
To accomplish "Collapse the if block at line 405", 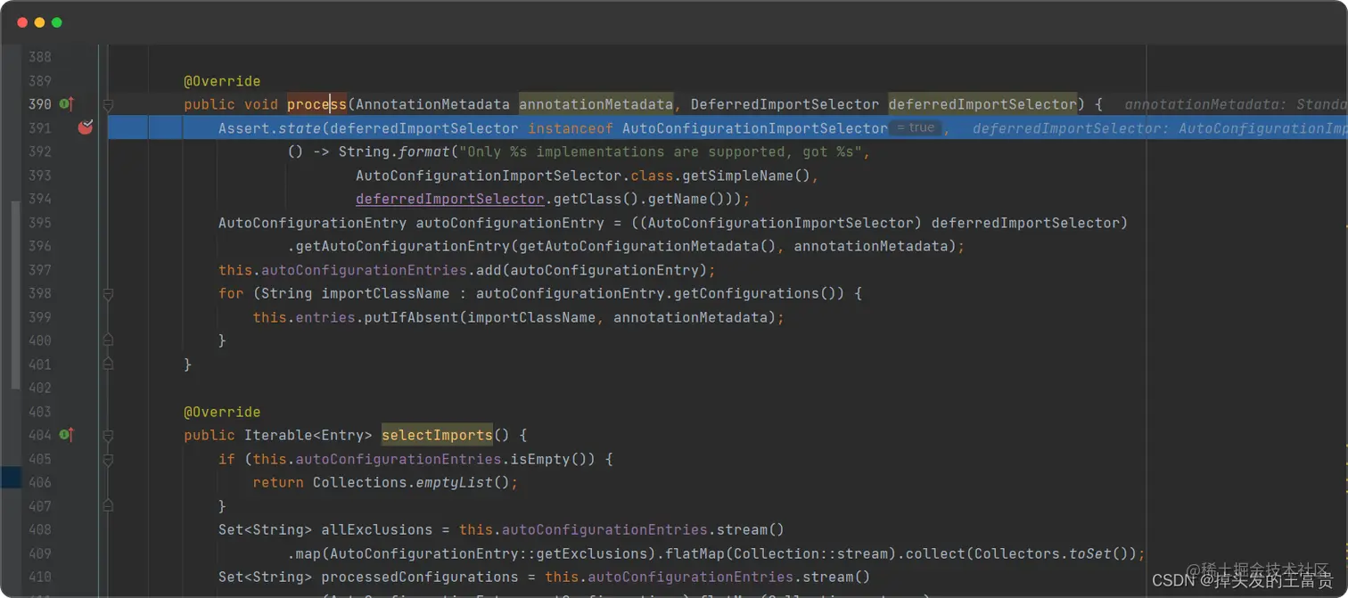I will [108, 459].
